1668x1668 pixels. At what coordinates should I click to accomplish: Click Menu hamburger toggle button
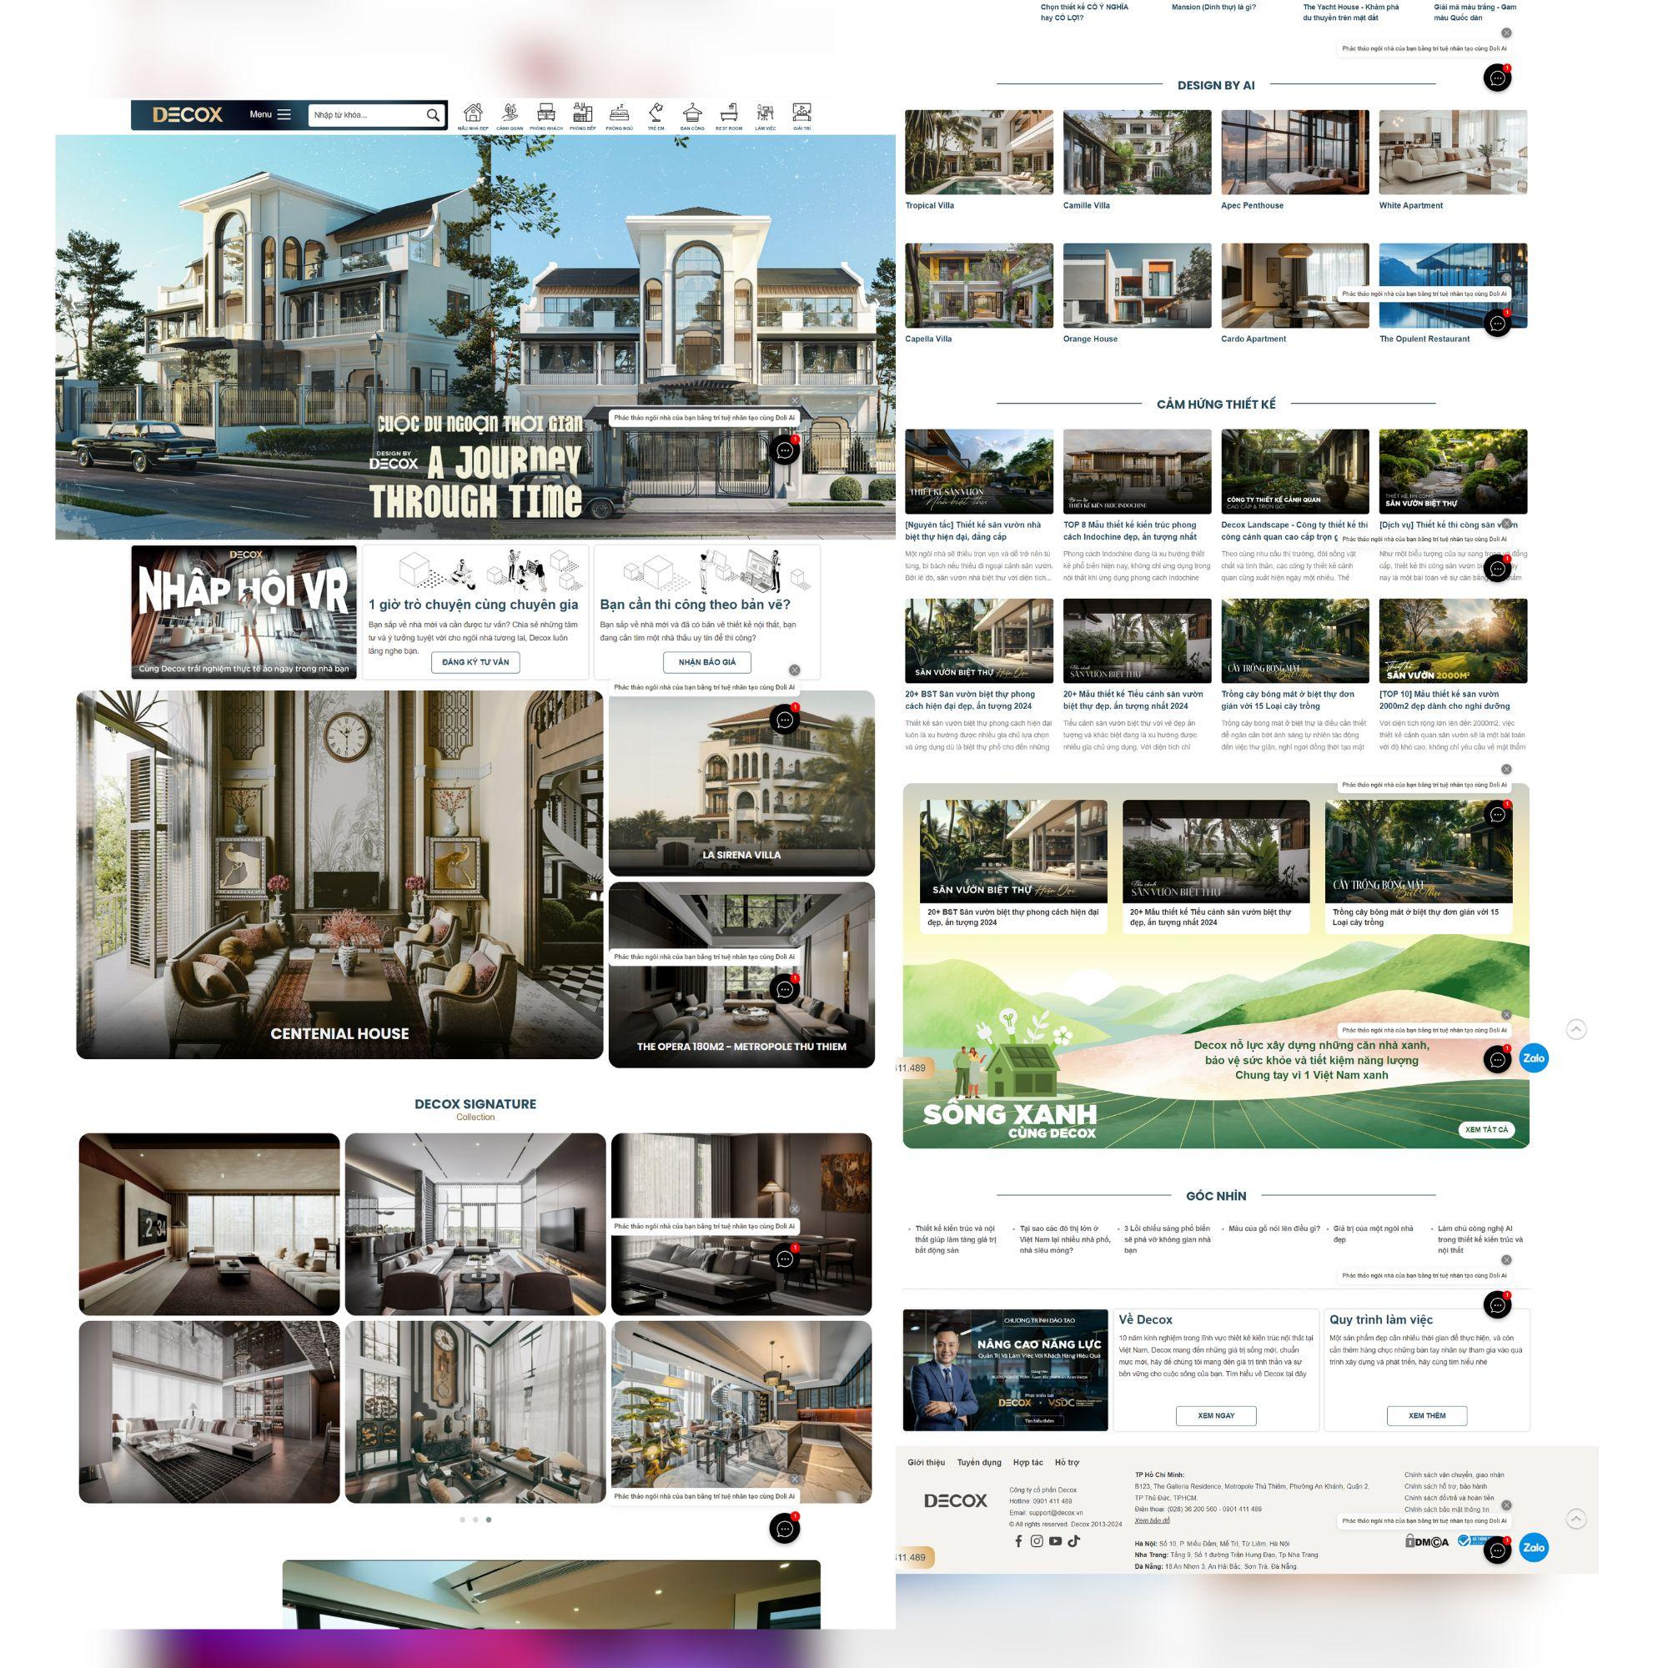[x=284, y=113]
